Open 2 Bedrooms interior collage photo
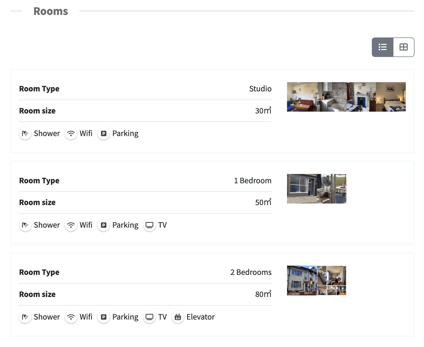Viewport: 424px width, 347px height. (331, 281)
